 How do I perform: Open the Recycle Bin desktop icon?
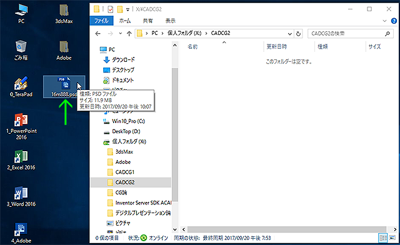[x=21, y=50]
